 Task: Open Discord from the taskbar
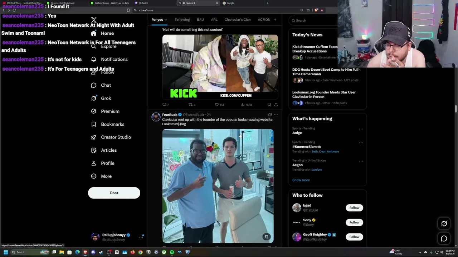93,252
